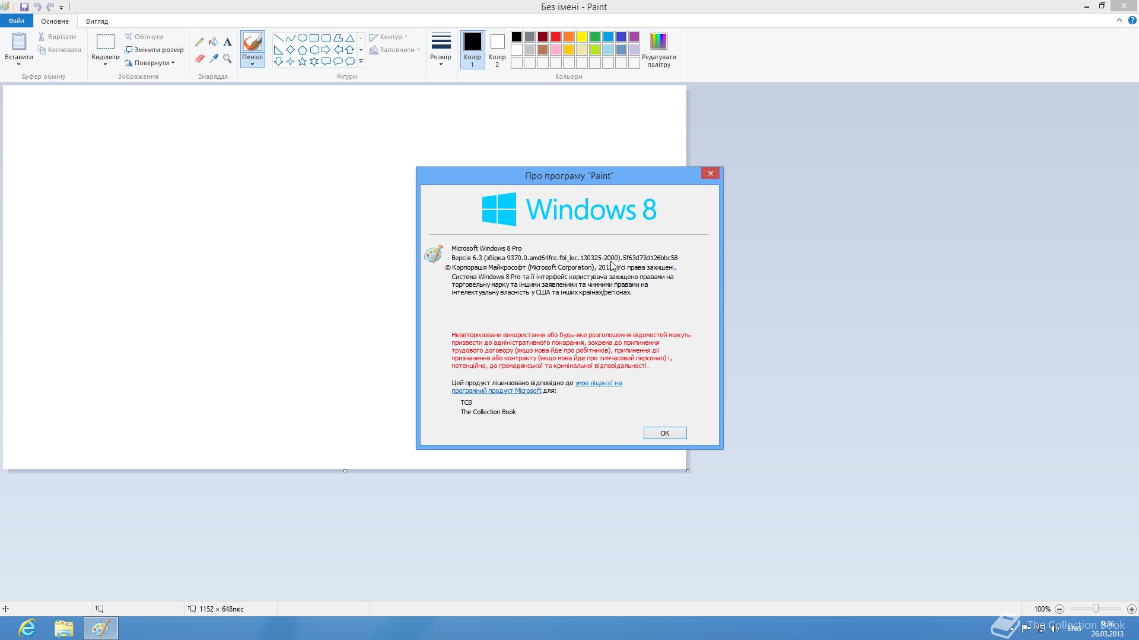Expand the Виділити selection dropdown arrow
Viewport: 1139px width, 640px height.
[106, 64]
